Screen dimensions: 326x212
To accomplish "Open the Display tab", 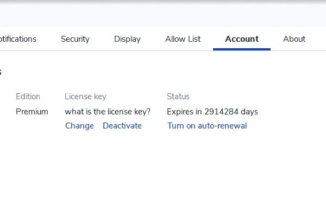I will click(x=127, y=39).
